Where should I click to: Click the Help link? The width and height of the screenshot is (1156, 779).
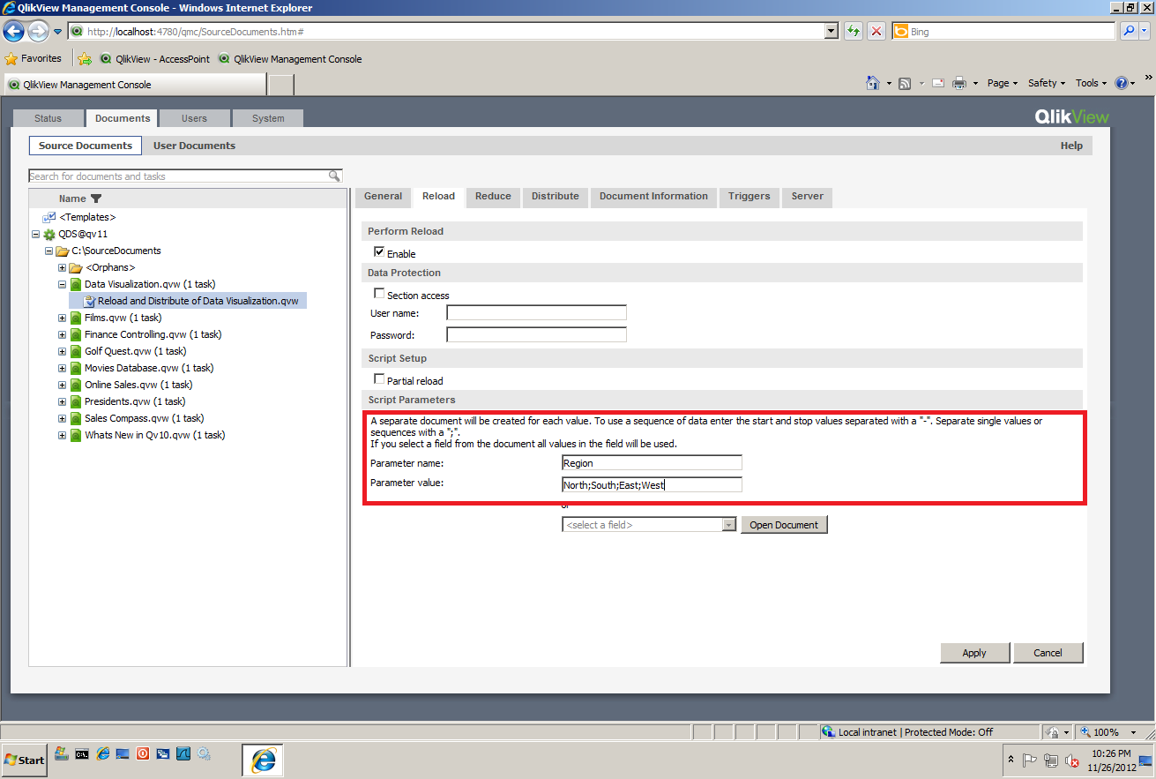click(1071, 146)
